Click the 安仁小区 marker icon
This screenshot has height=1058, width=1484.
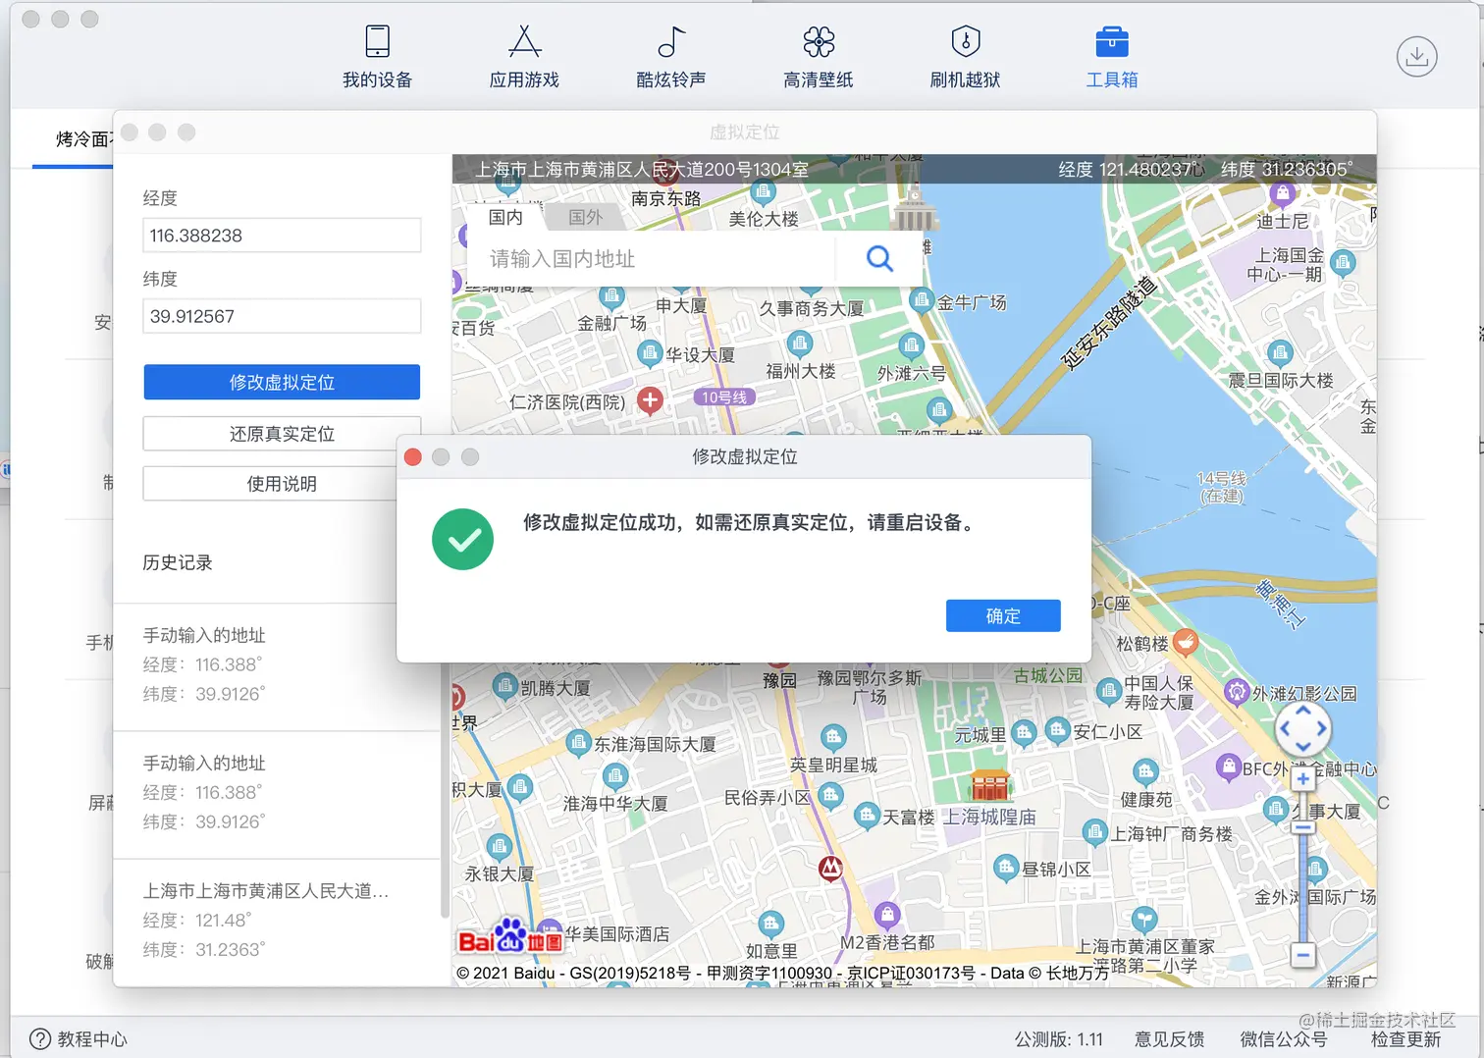[1057, 729]
